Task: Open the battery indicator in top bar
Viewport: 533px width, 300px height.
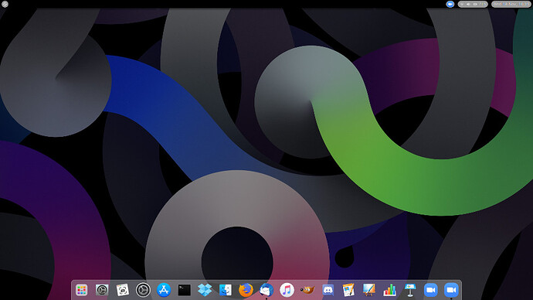Action: pyautogui.click(x=475, y=4)
